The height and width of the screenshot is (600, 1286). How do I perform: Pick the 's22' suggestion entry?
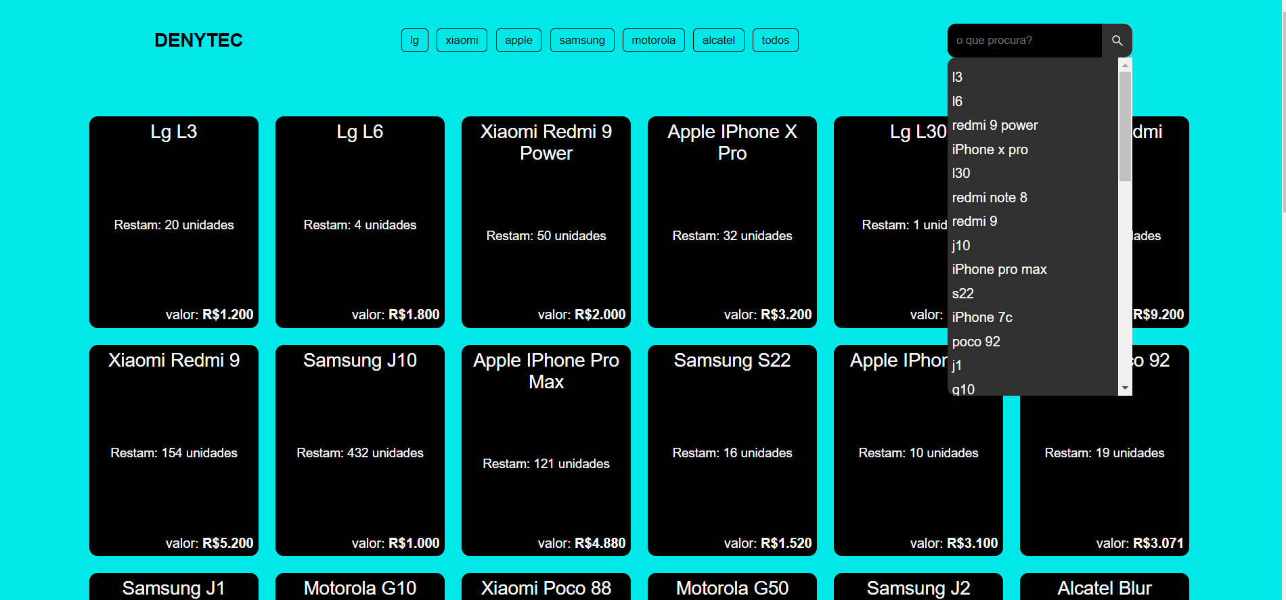pyautogui.click(x=962, y=294)
